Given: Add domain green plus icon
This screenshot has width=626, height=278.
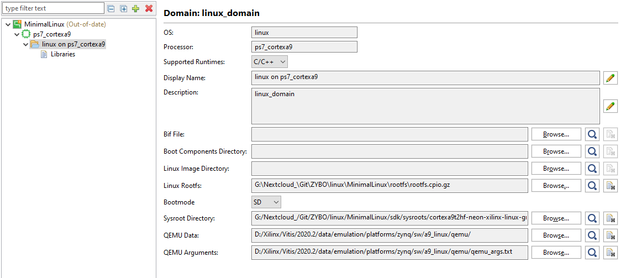Looking at the screenshot, I should point(136,8).
